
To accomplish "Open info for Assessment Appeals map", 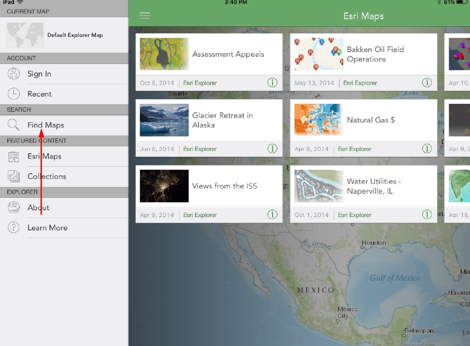I will [x=272, y=83].
